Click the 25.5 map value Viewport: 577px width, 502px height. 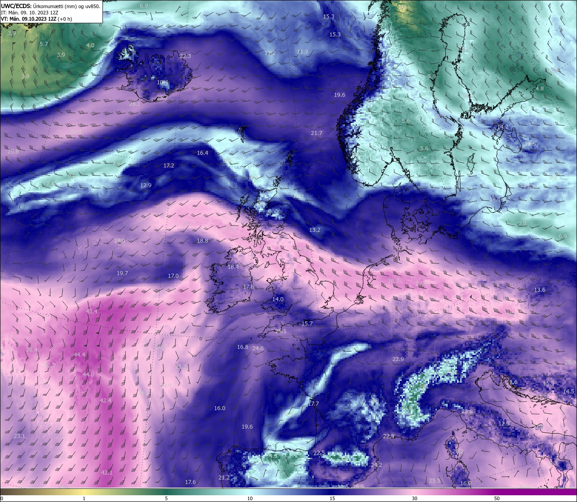tap(435, 481)
